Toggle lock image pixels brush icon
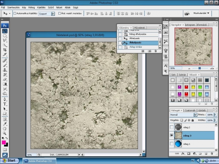This screenshot has width=219, height=164. pyautogui.click(x=185, y=120)
